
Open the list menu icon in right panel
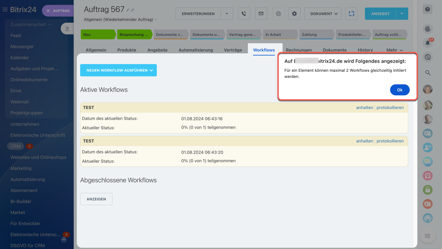pyautogui.click(x=427, y=236)
